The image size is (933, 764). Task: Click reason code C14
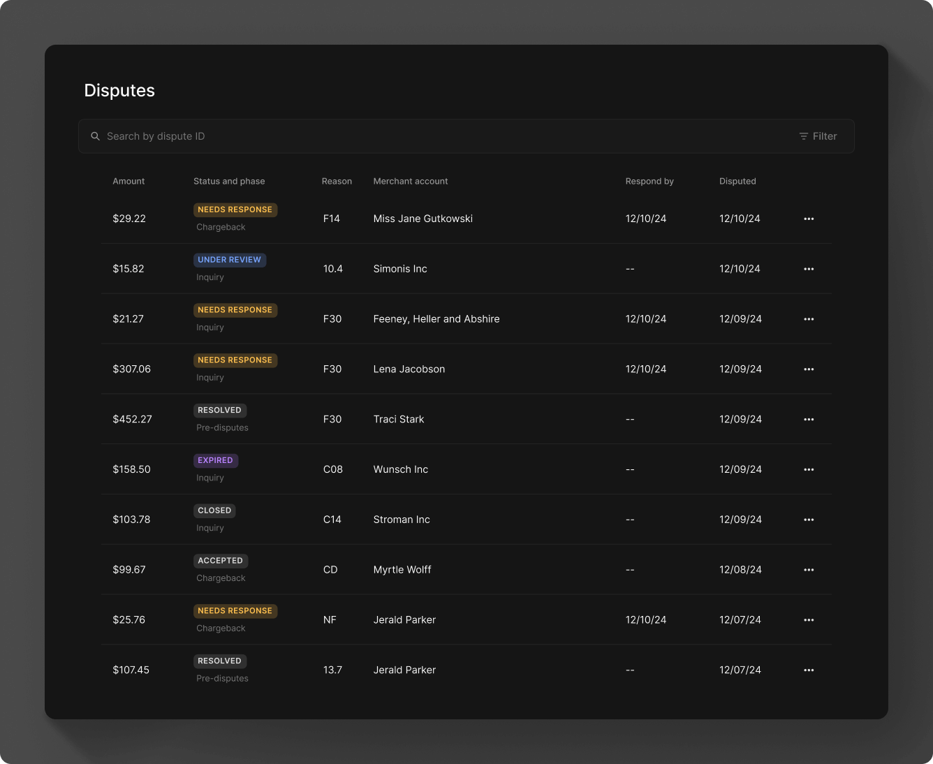(332, 520)
